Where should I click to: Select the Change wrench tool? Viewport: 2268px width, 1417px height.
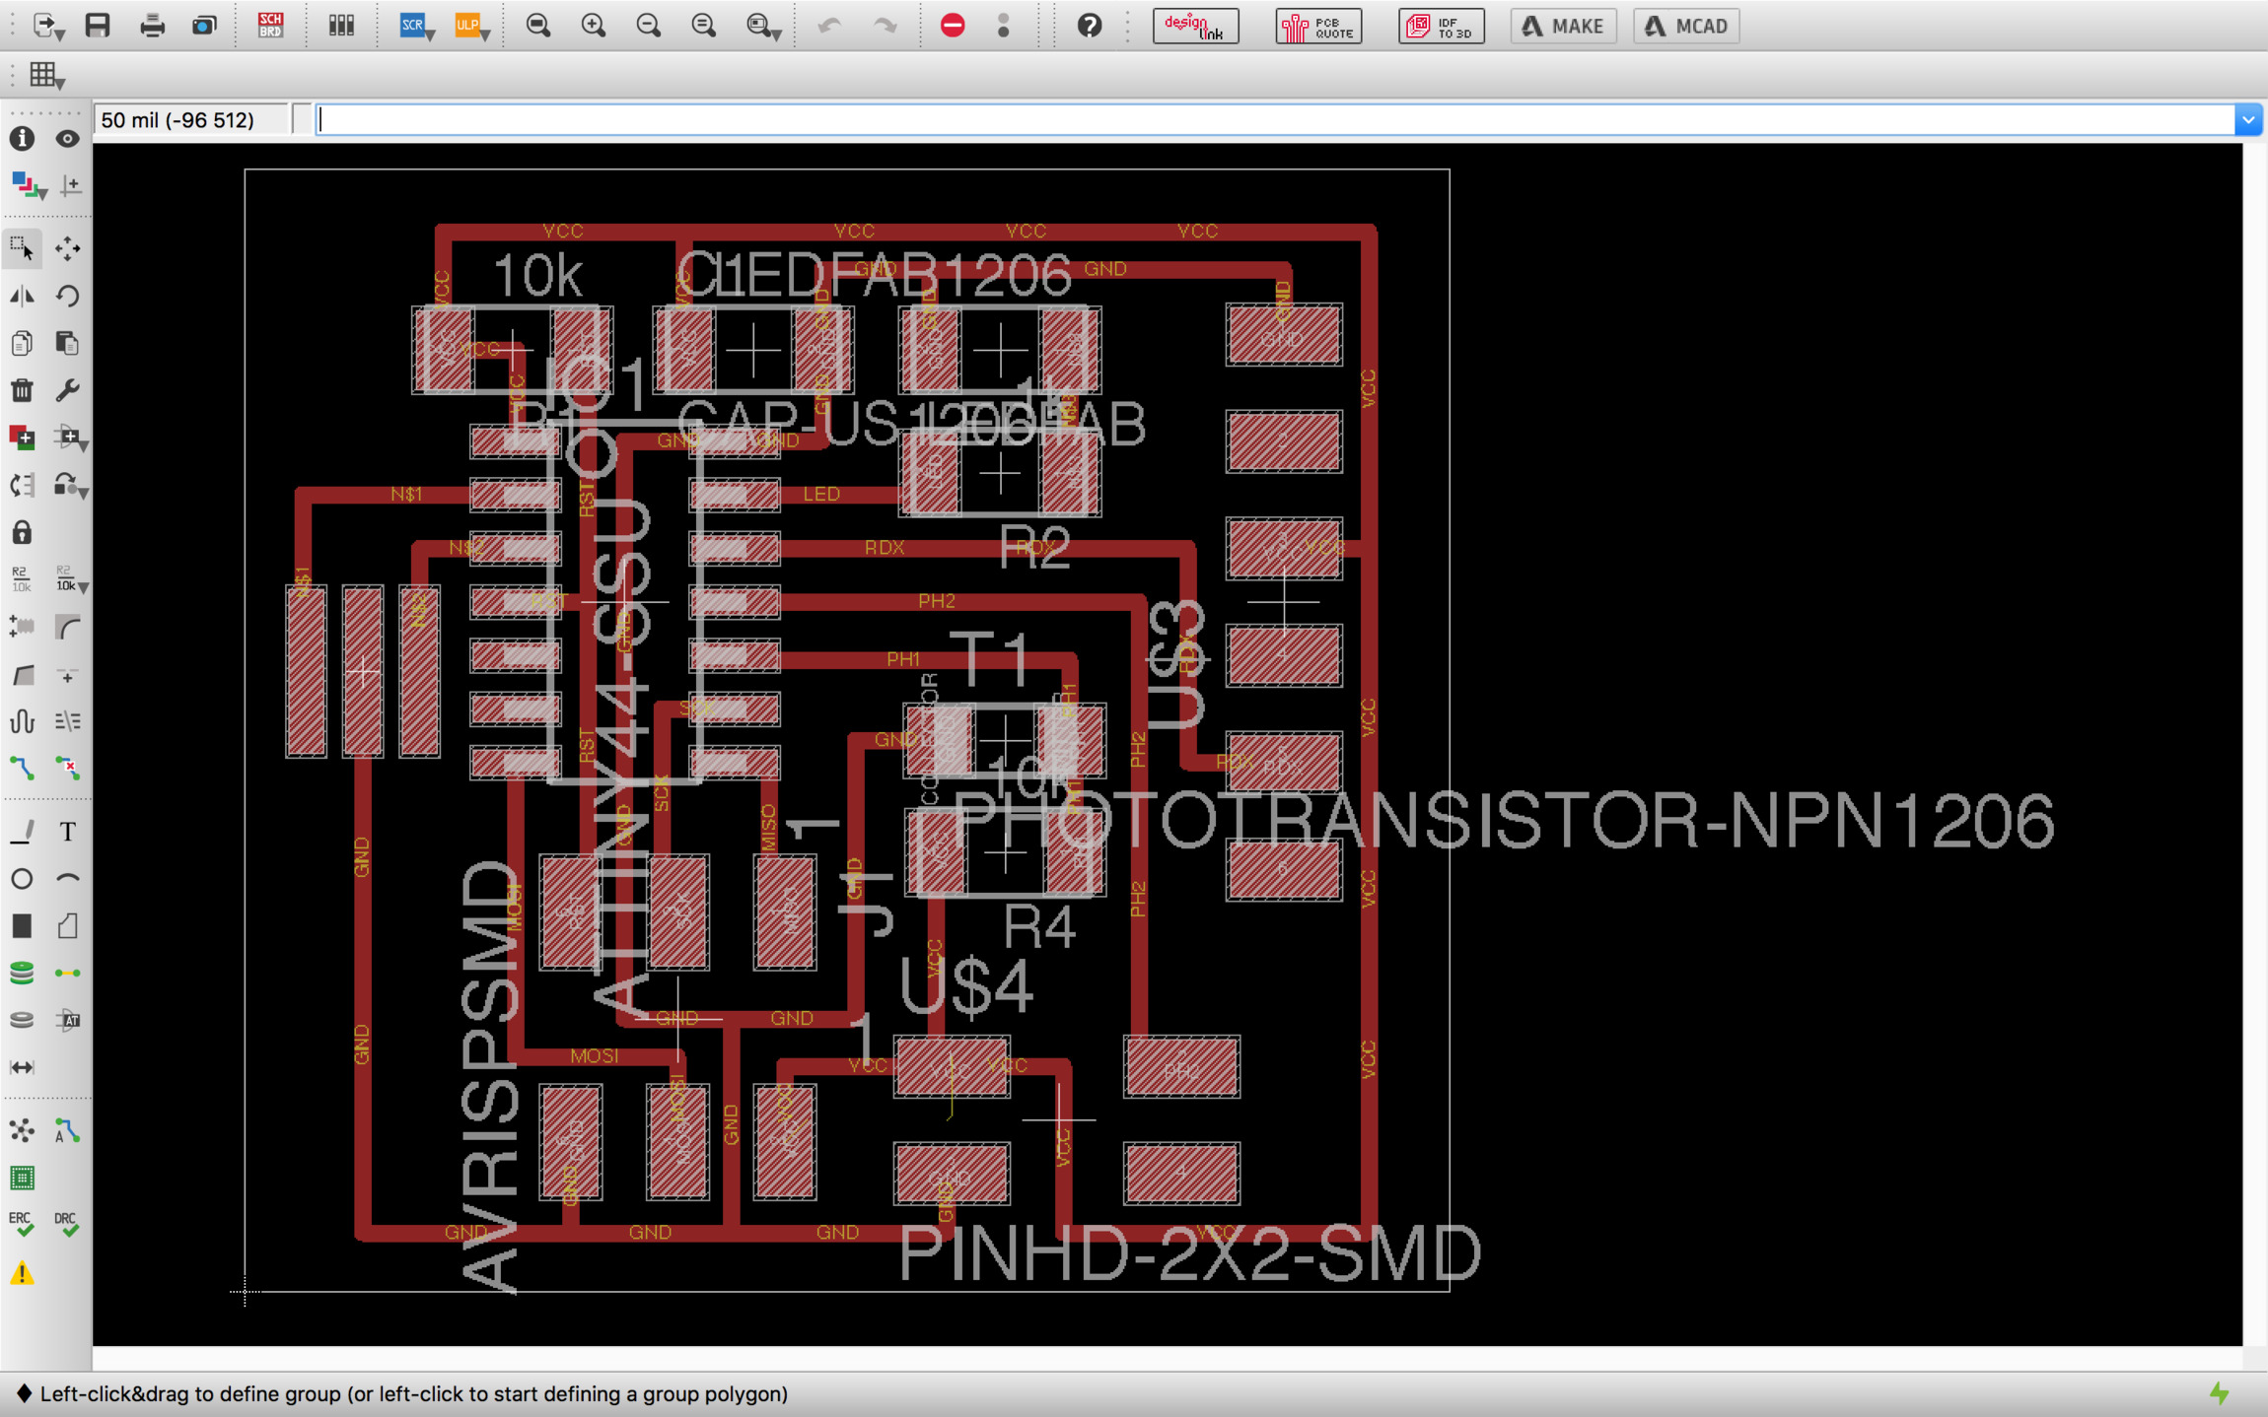(x=68, y=390)
